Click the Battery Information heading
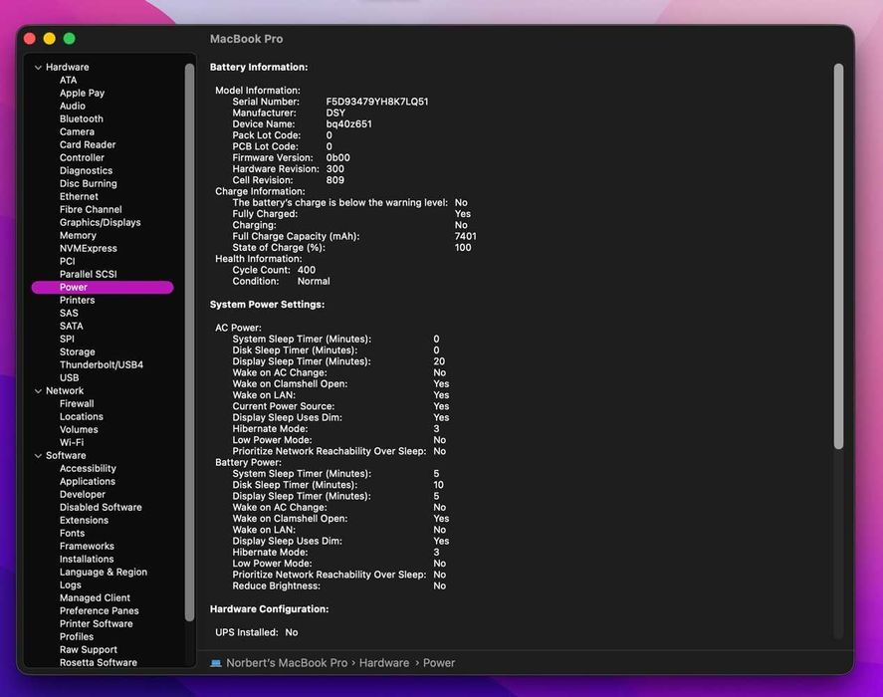 point(259,67)
